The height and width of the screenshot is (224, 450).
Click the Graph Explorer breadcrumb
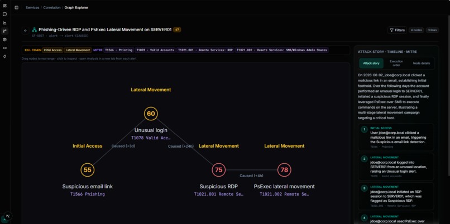pos(76,8)
